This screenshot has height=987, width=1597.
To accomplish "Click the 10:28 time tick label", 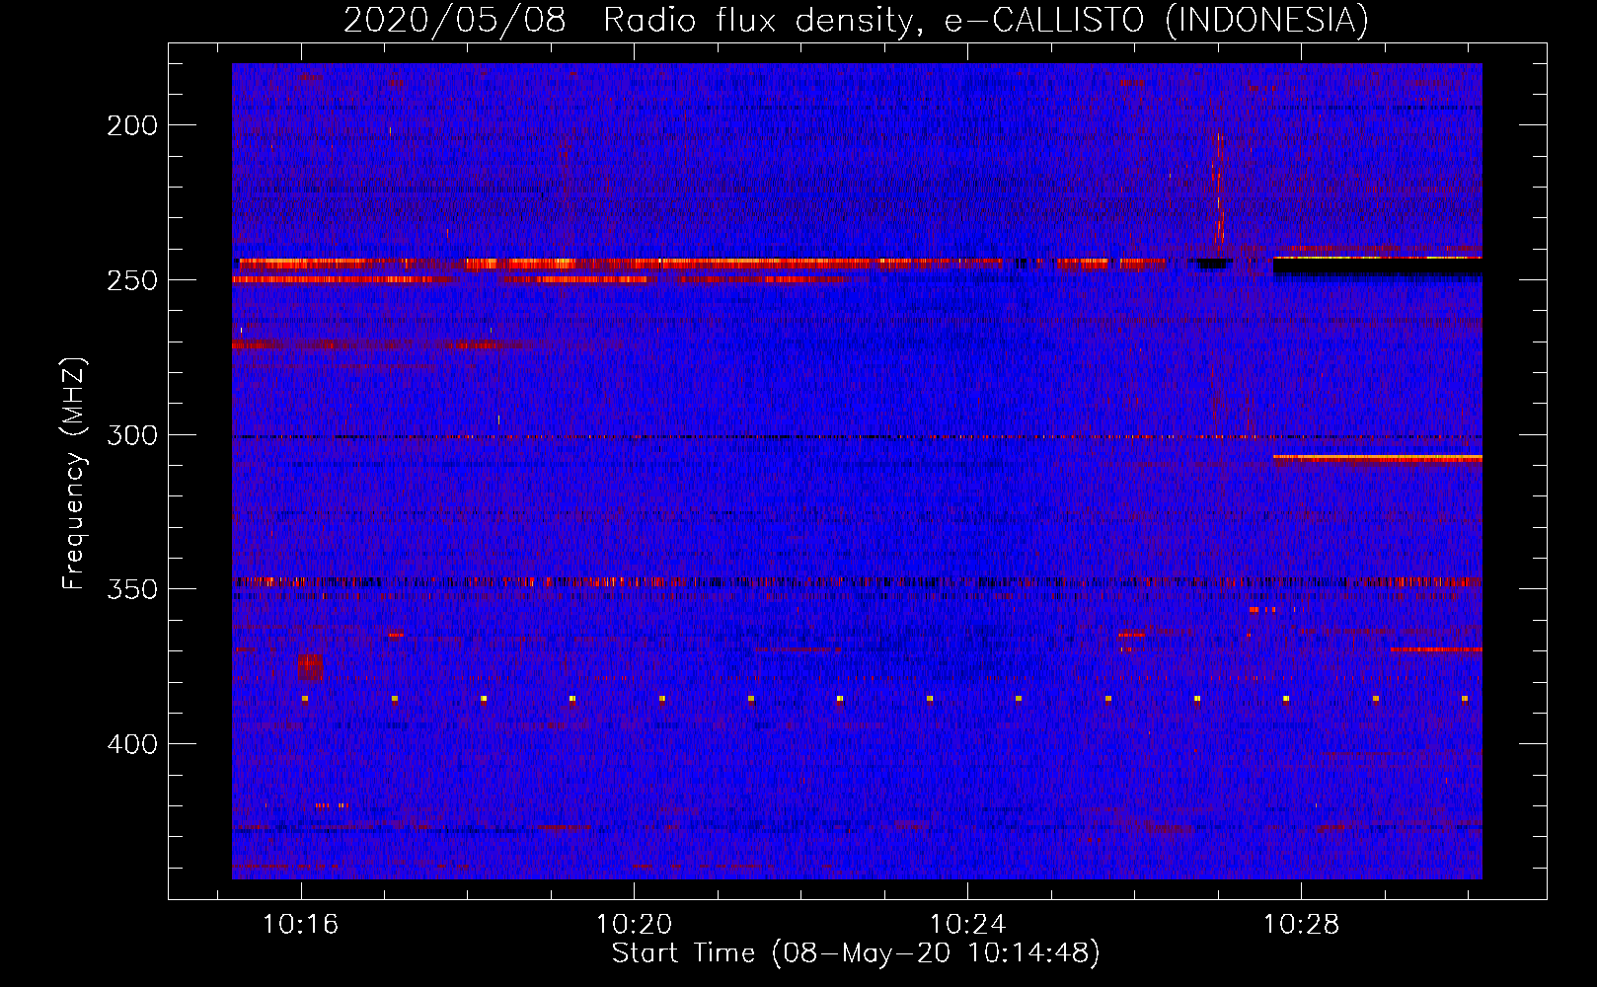I will click(1302, 925).
